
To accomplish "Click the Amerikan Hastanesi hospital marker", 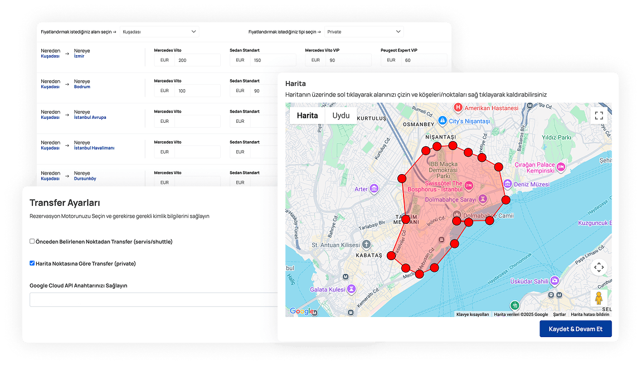I will [458, 108].
